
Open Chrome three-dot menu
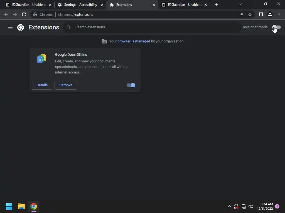279,14
